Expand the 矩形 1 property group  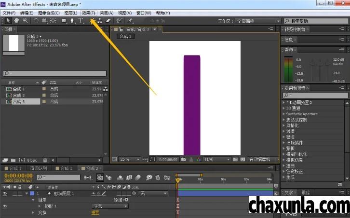coord(40,206)
